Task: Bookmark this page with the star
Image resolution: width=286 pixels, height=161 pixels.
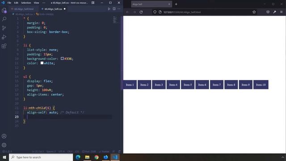Action: click(254, 12)
